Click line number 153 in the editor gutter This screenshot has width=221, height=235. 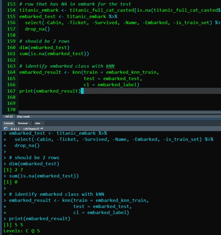(11, 4)
